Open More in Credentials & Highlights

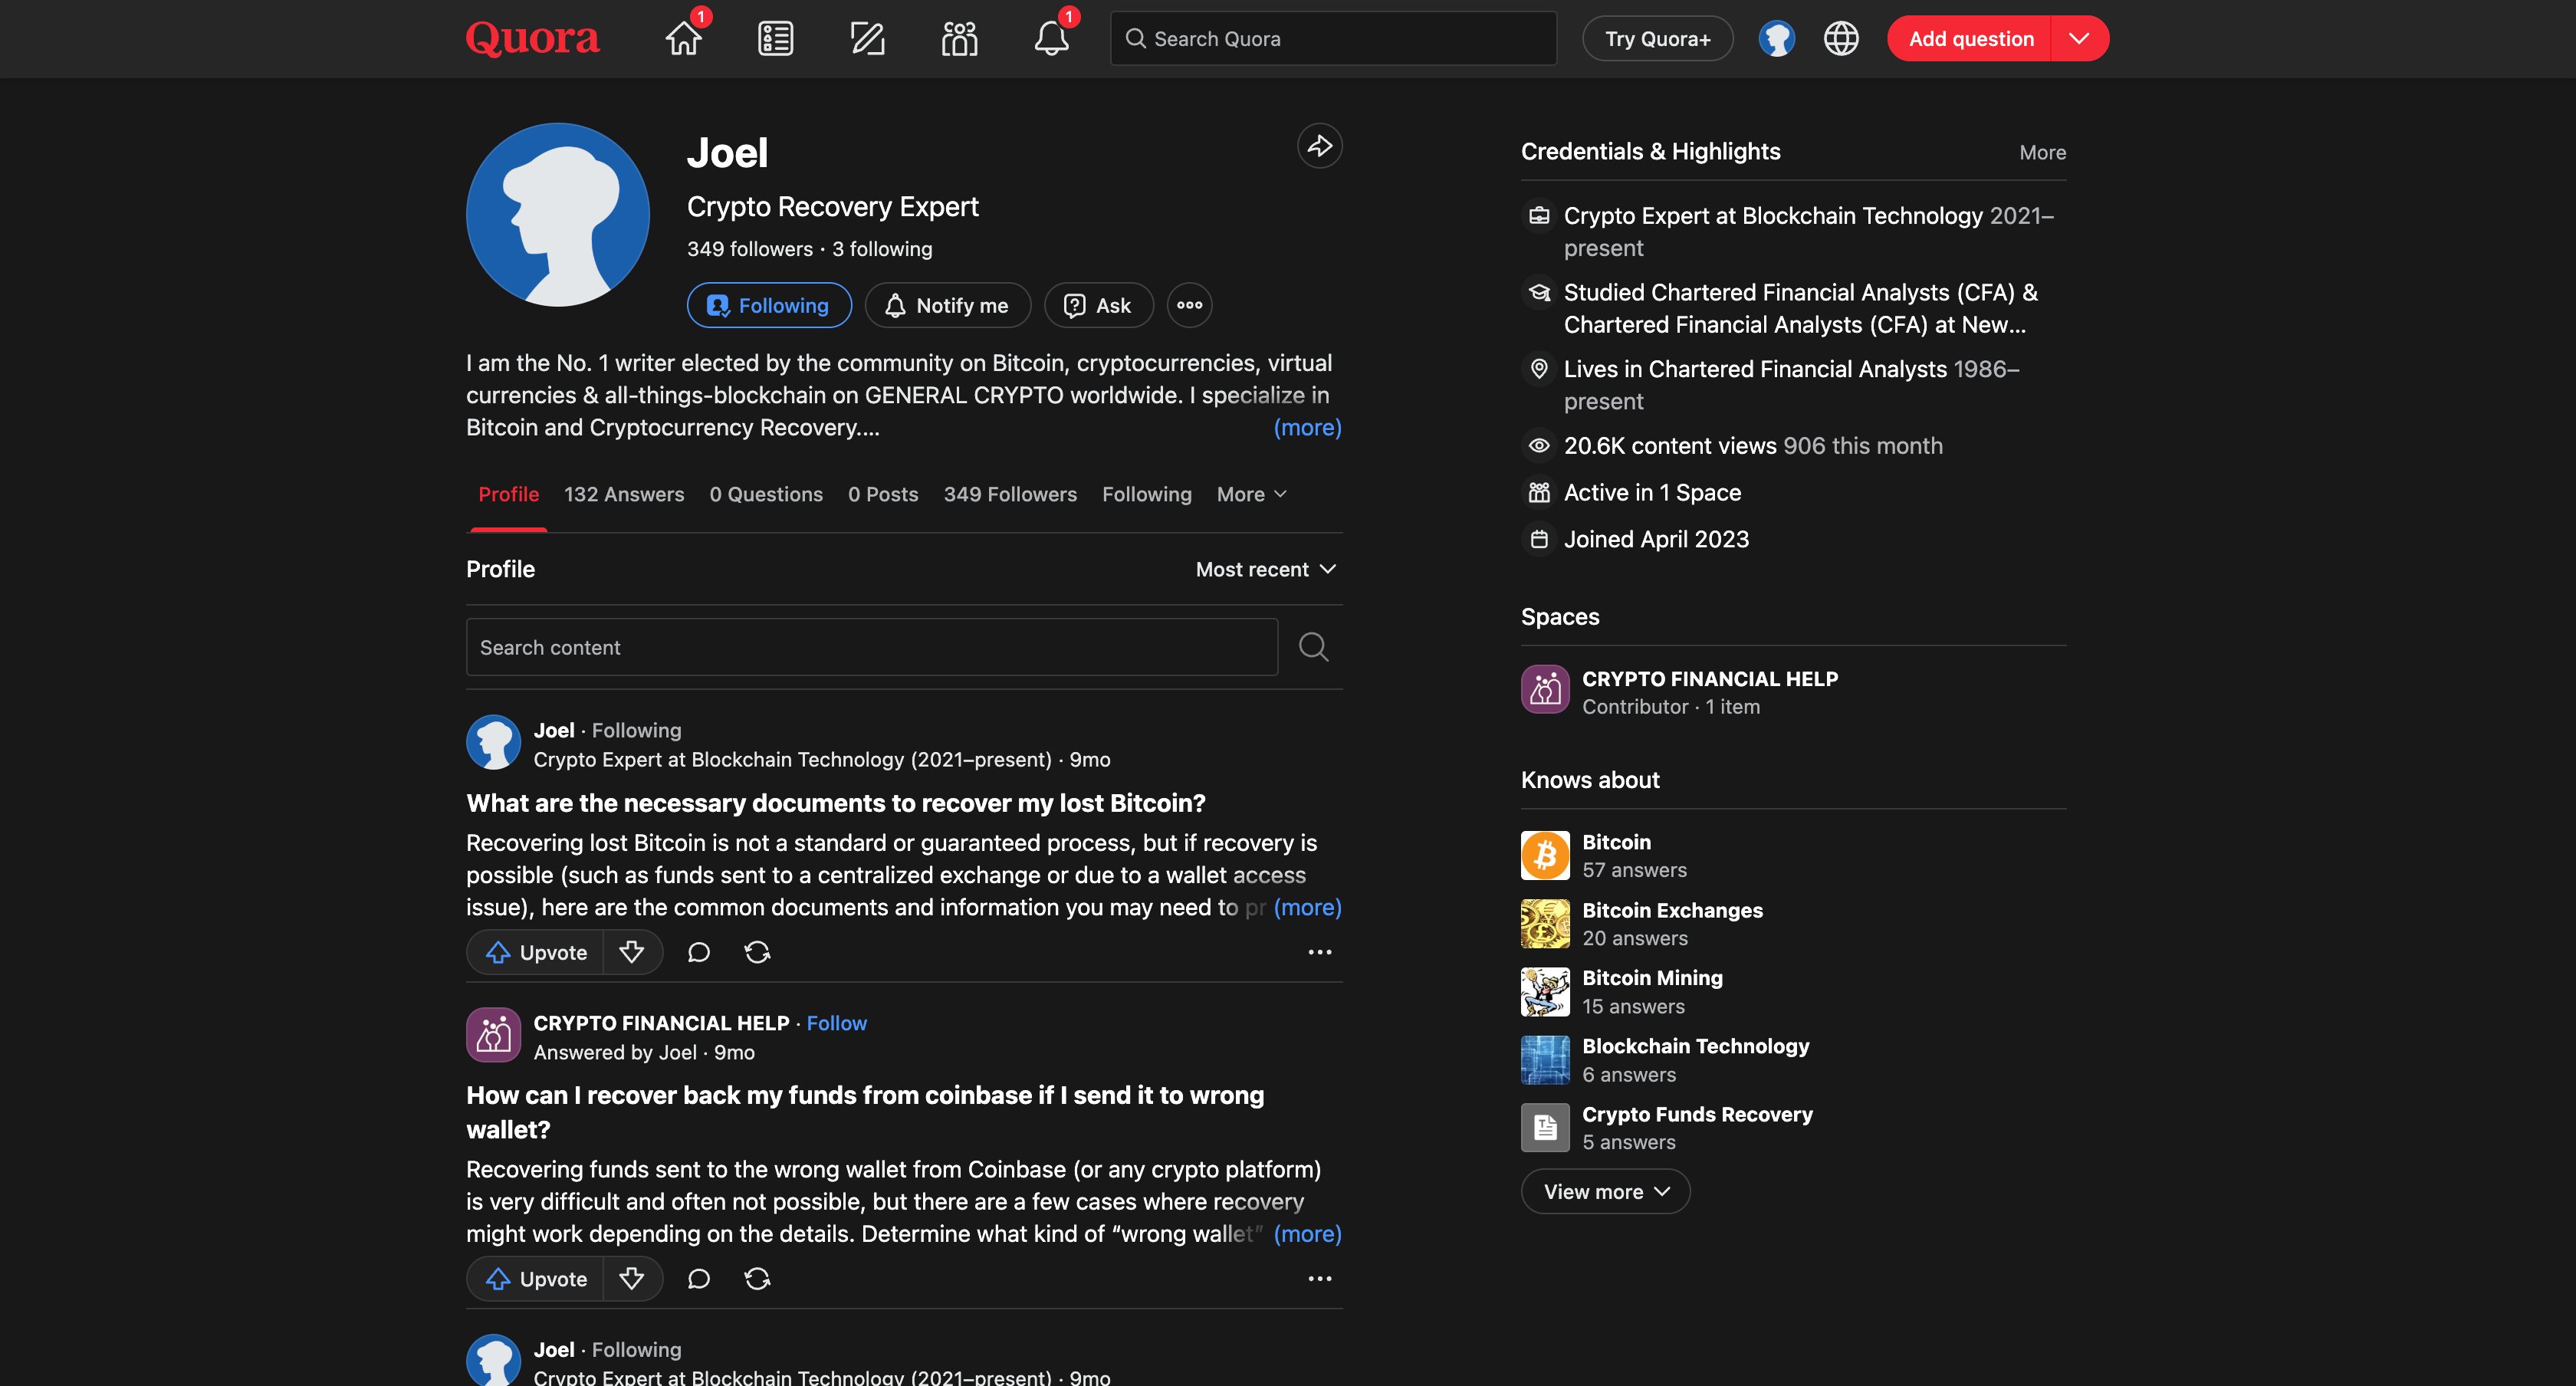[x=2042, y=152]
